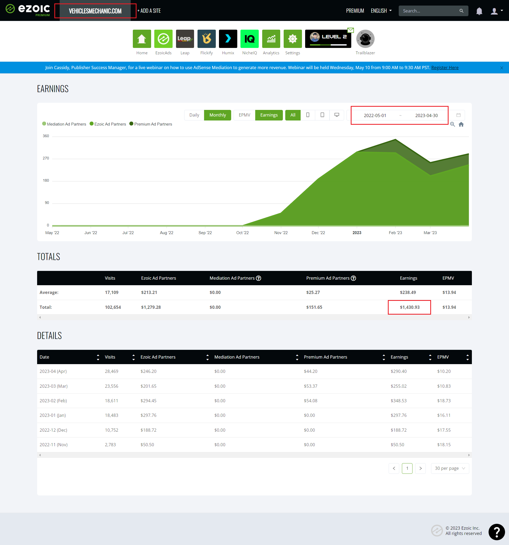
Task: Open notifications bell
Action: coord(479,11)
